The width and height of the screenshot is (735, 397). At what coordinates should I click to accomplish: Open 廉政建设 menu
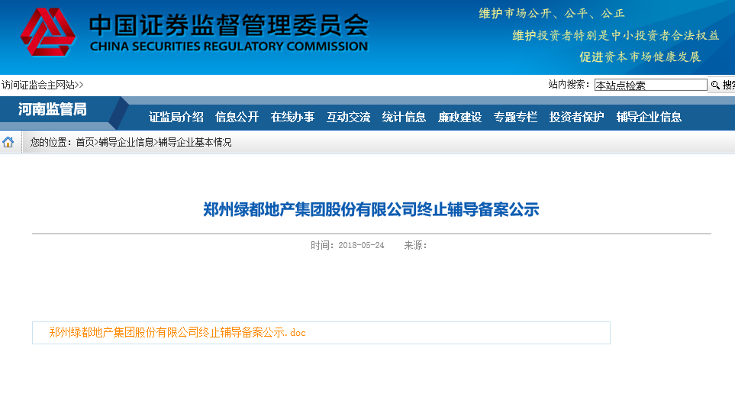[459, 117]
